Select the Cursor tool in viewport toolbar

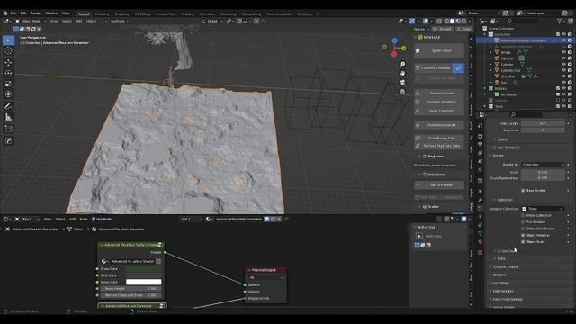[8, 51]
